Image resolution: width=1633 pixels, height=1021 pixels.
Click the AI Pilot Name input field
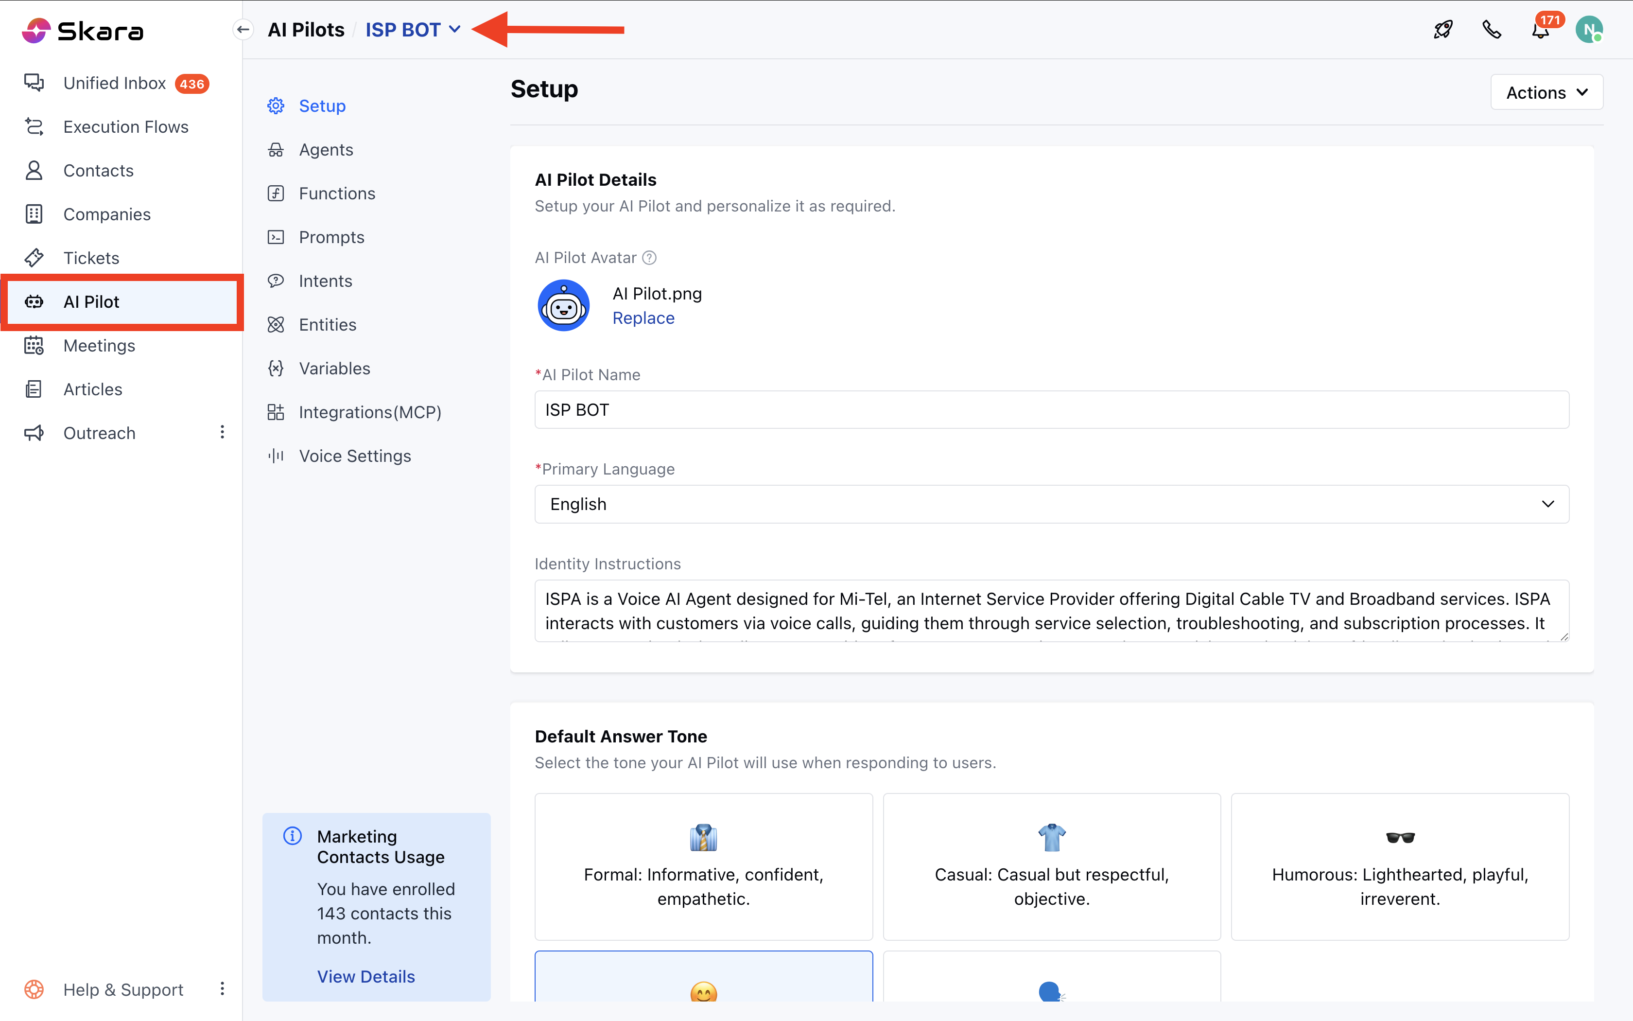coord(1051,410)
